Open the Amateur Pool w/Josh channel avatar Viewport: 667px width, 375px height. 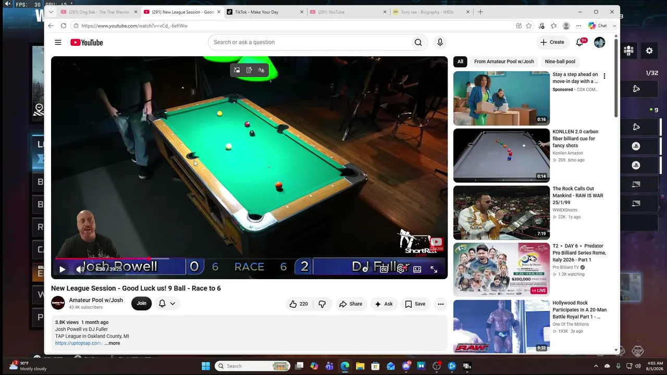click(x=58, y=303)
